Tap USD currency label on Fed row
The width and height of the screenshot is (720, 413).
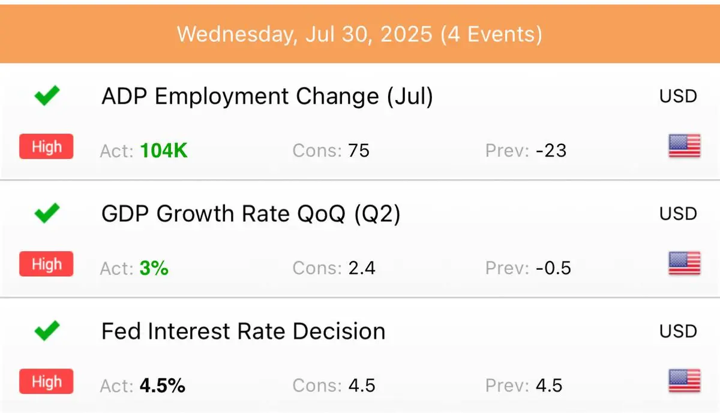tap(679, 331)
